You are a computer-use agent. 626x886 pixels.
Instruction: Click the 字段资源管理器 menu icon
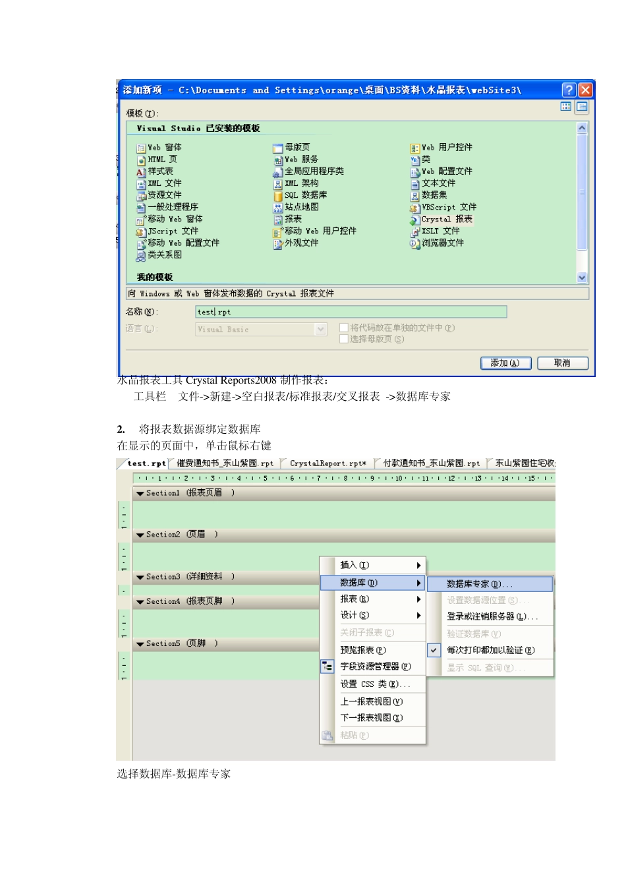click(327, 666)
